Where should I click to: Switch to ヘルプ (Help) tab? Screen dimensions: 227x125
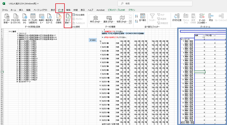(x=91, y=10)
